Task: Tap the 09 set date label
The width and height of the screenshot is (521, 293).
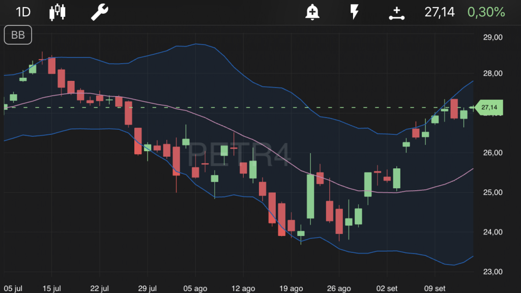Action: click(435, 288)
